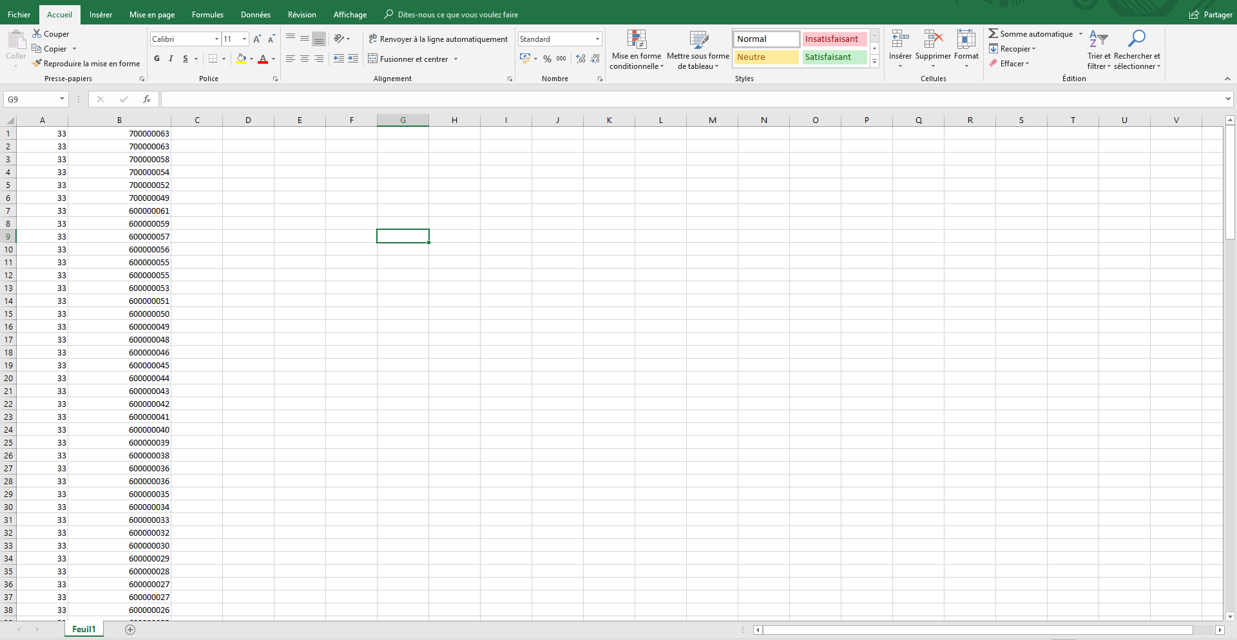Center text horizontally
This screenshot has width=1237, height=640.
[305, 59]
